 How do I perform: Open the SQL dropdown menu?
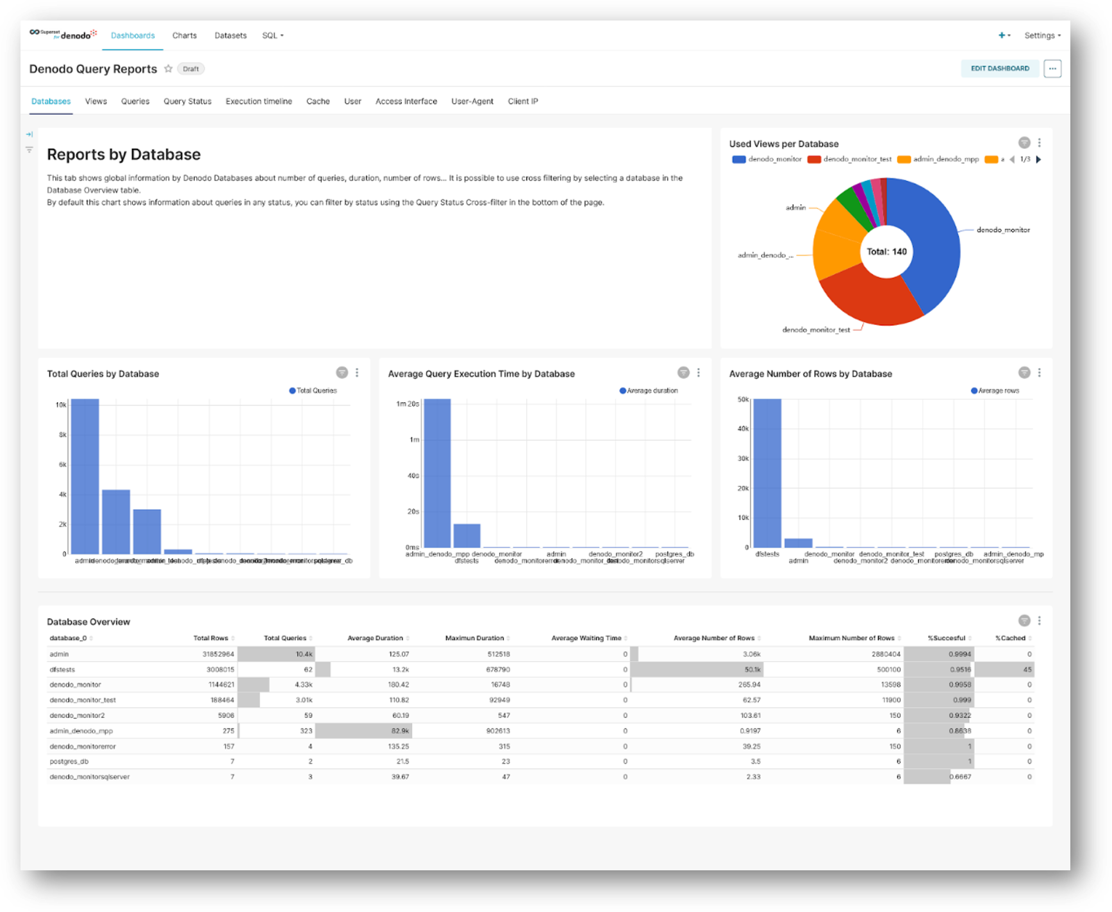click(272, 36)
